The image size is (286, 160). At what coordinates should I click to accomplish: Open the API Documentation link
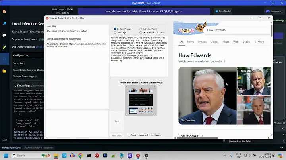pyautogui.click(x=40, y=47)
